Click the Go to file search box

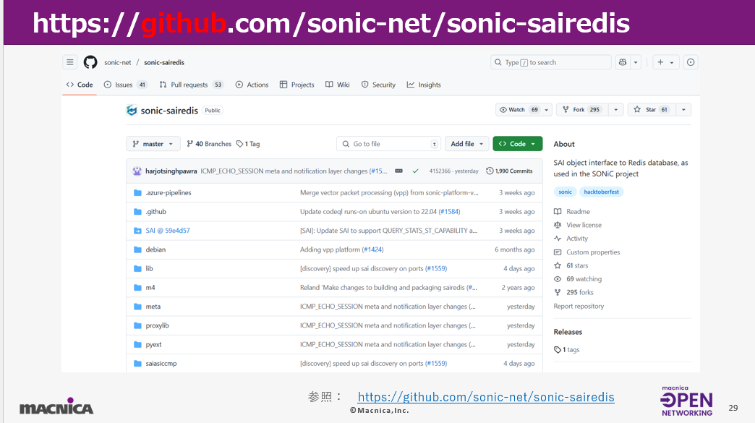388,144
